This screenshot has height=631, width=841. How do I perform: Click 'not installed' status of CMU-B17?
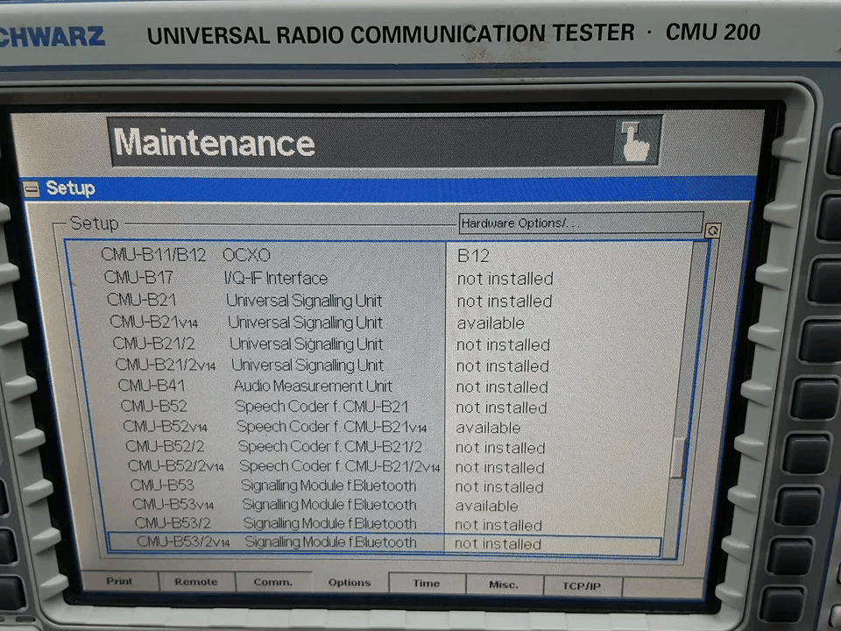click(x=505, y=279)
